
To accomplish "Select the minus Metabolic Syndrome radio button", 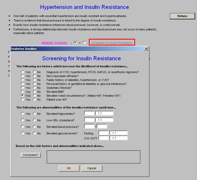I will pyautogui.click(x=76, y=42).
